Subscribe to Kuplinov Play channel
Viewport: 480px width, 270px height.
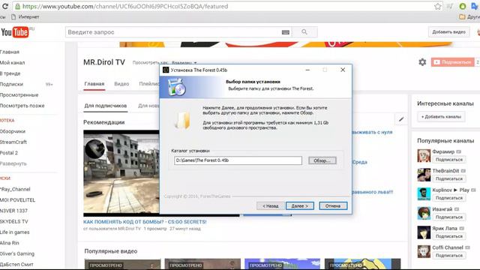click(x=448, y=198)
